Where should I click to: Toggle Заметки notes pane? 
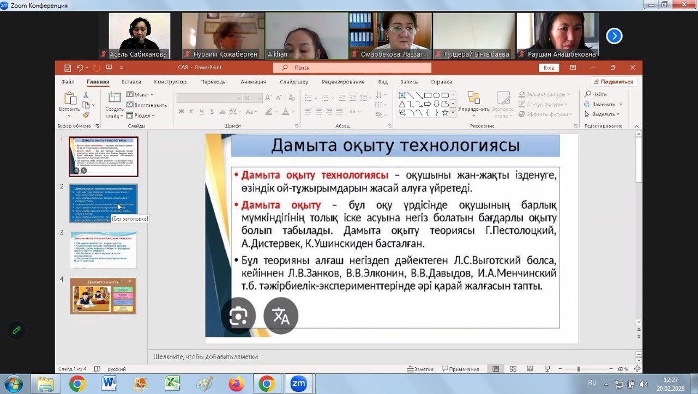click(420, 369)
